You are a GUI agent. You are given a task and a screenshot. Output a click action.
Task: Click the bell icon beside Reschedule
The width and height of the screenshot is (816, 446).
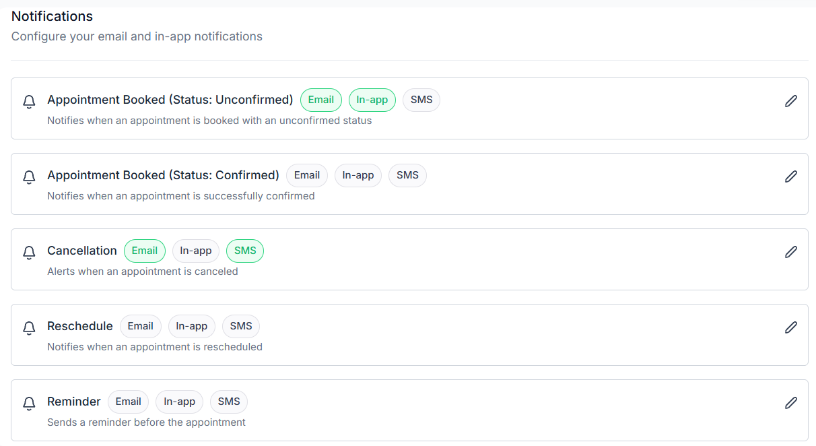[29, 328]
